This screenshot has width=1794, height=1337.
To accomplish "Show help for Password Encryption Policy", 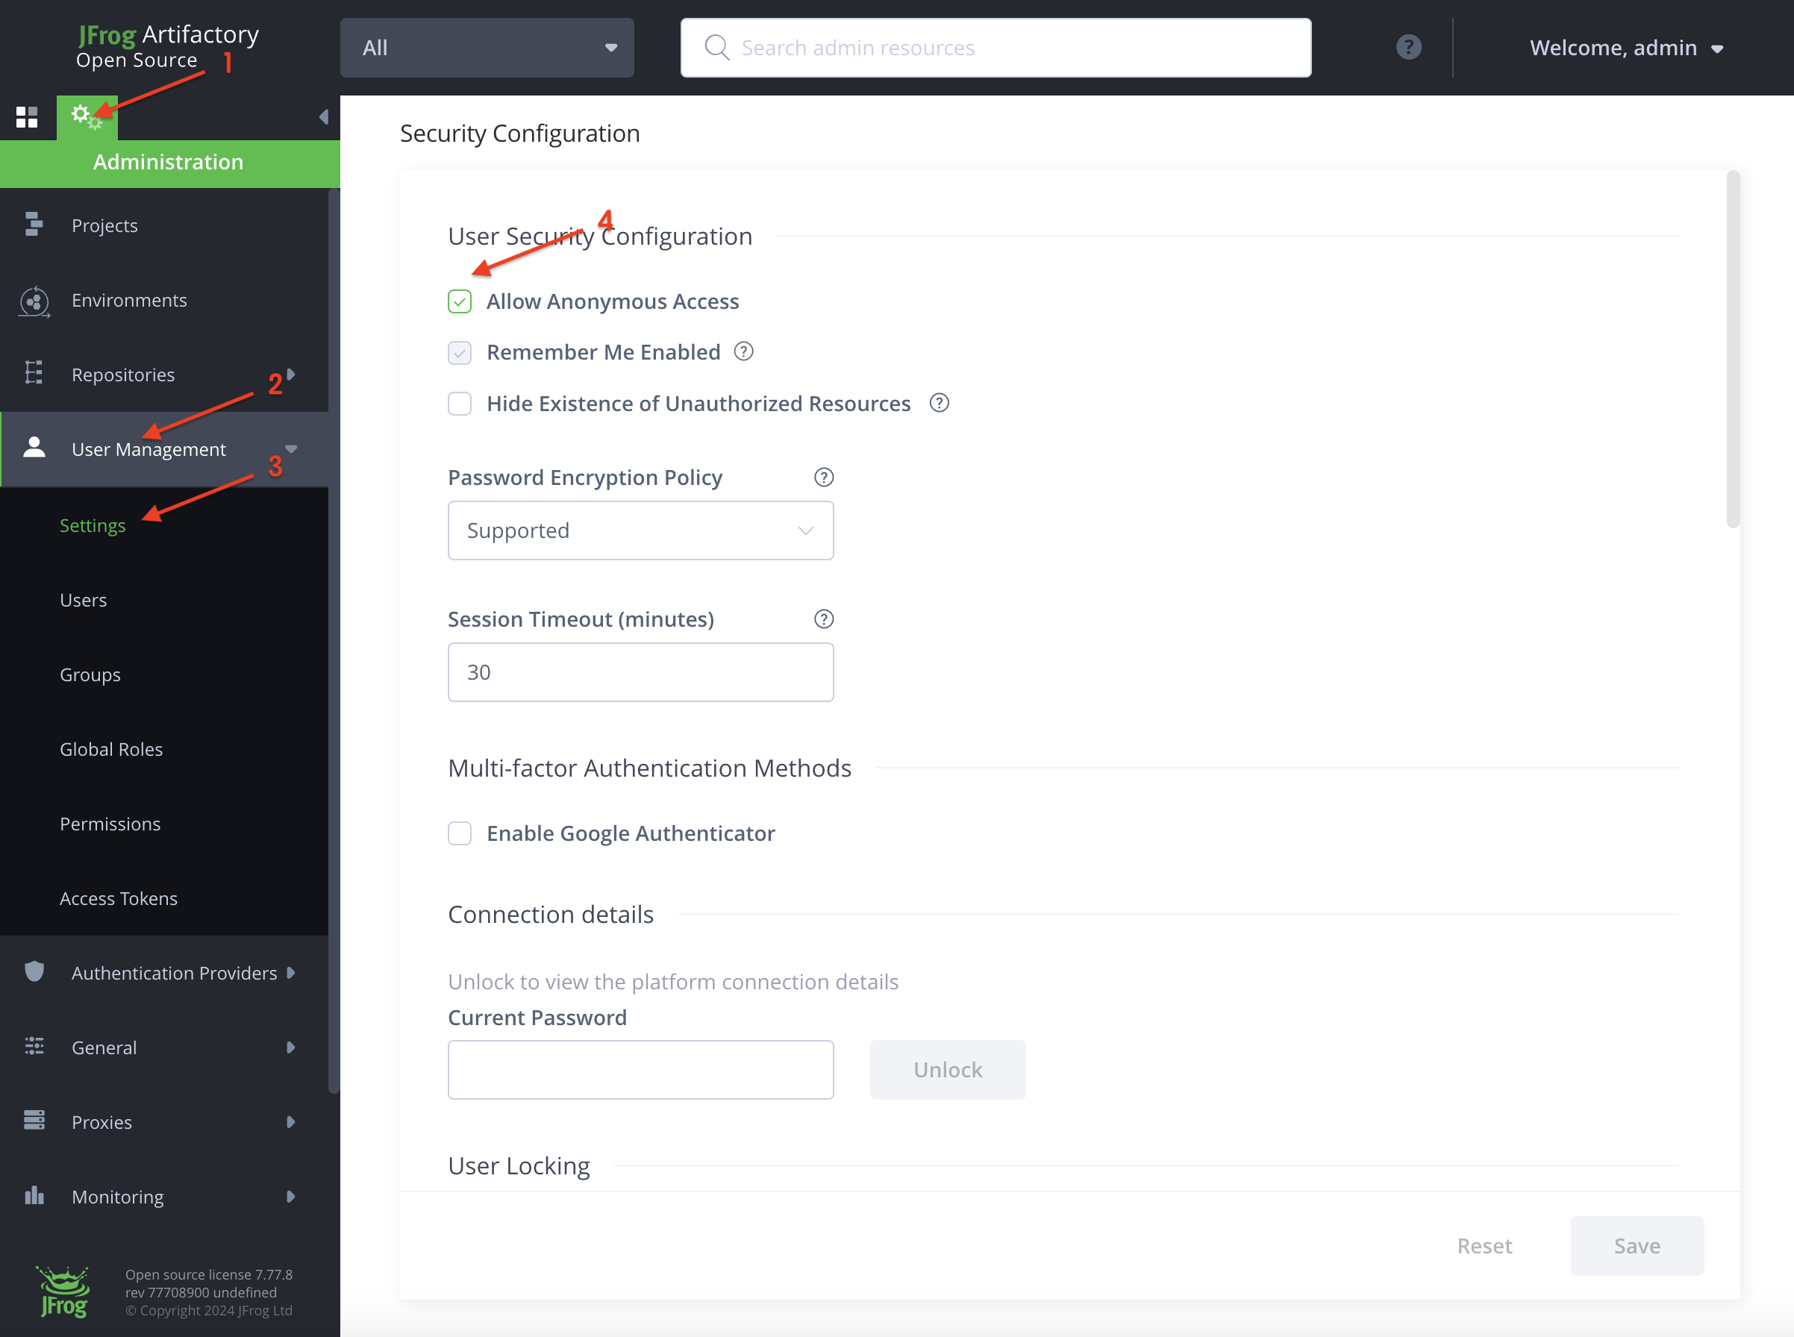I will tap(823, 477).
